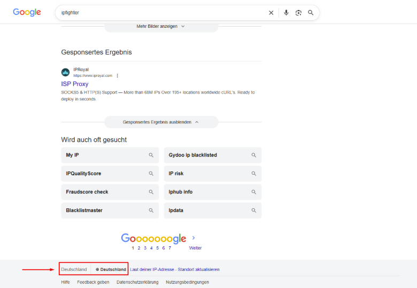Open the Datenschutzerklärung footer link
The height and width of the screenshot is (288, 417).
click(x=137, y=282)
